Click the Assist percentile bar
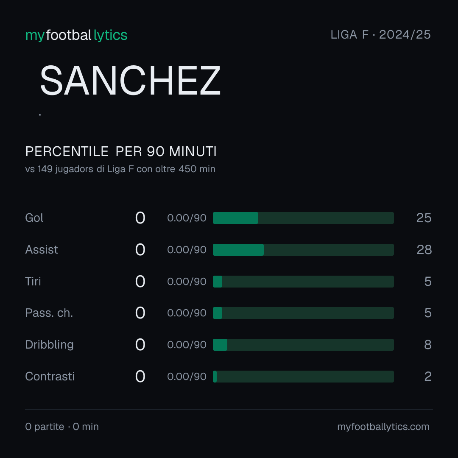The image size is (458, 458). tap(303, 250)
